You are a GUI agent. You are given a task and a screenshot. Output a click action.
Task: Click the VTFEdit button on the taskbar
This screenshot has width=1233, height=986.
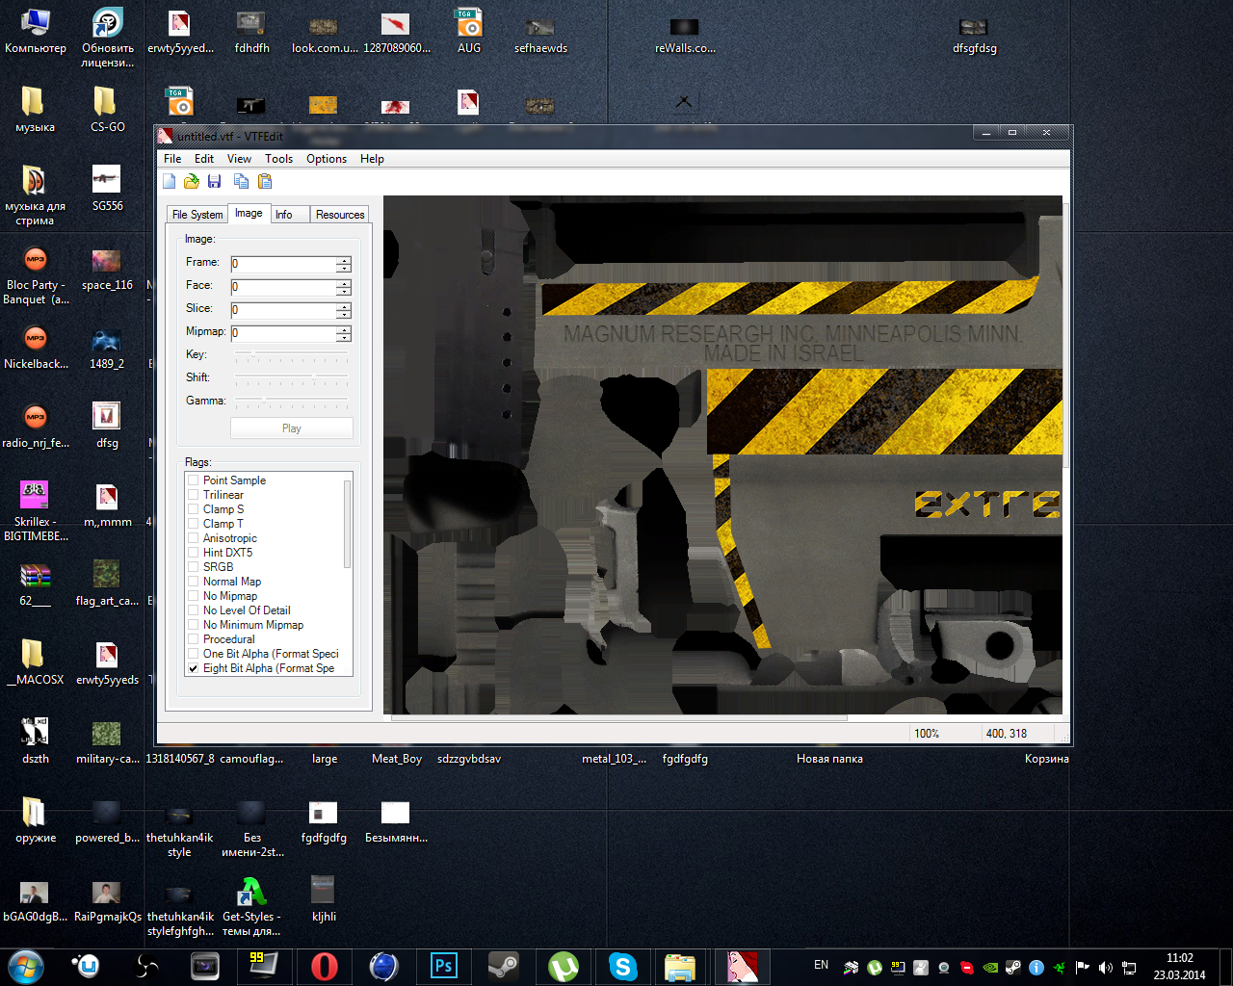742,966
